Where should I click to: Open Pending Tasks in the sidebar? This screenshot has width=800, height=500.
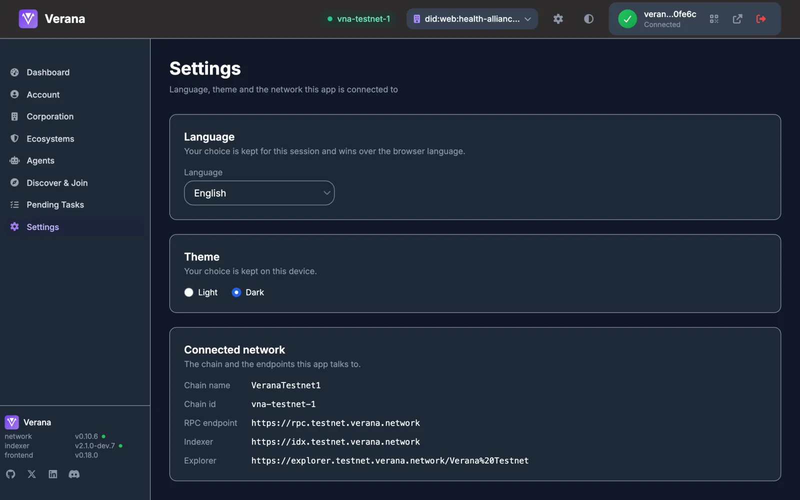(55, 204)
